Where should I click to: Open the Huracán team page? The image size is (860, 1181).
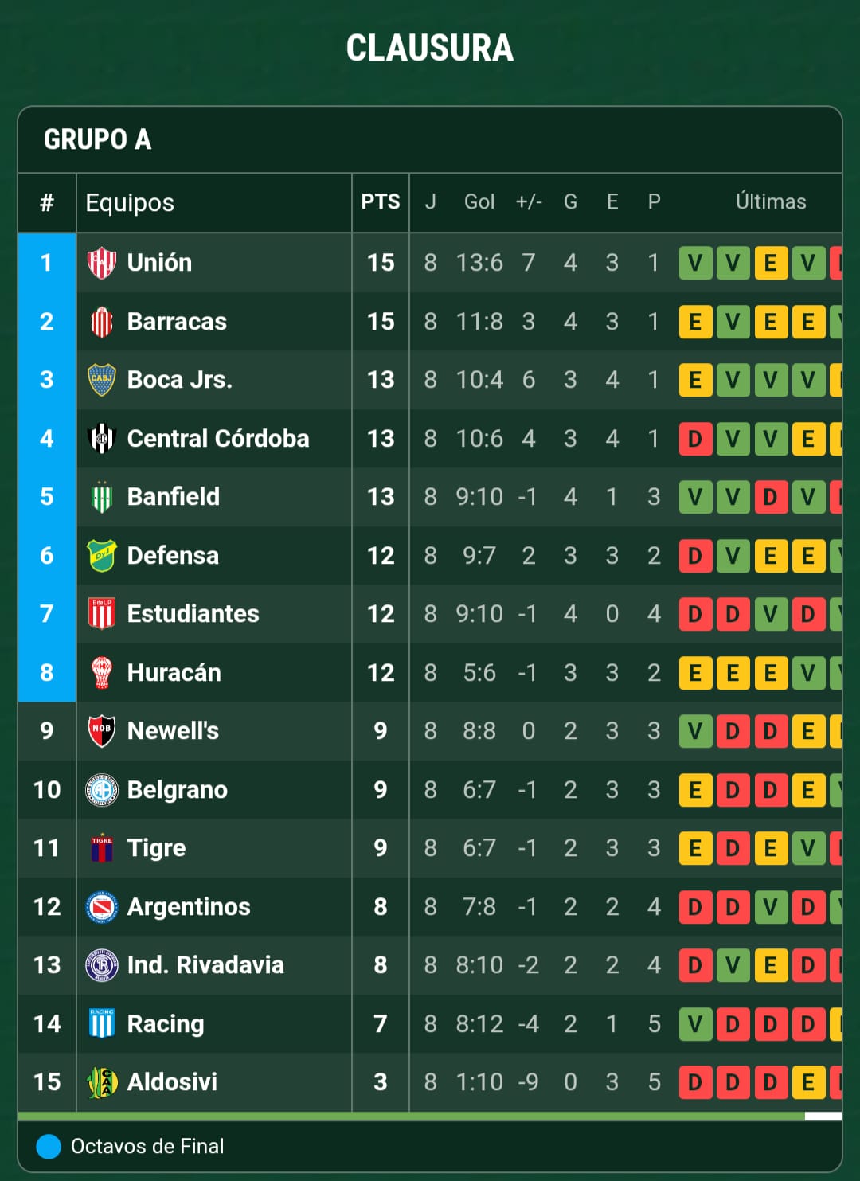pos(174,673)
